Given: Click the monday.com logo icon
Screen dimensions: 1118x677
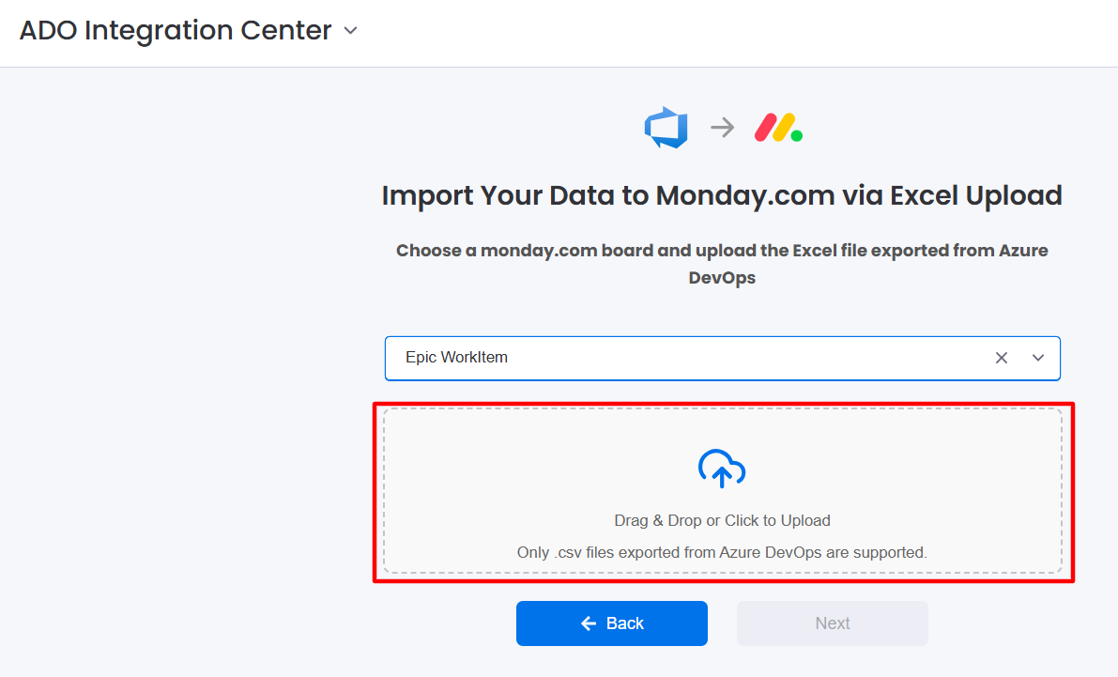Looking at the screenshot, I should pos(778,128).
